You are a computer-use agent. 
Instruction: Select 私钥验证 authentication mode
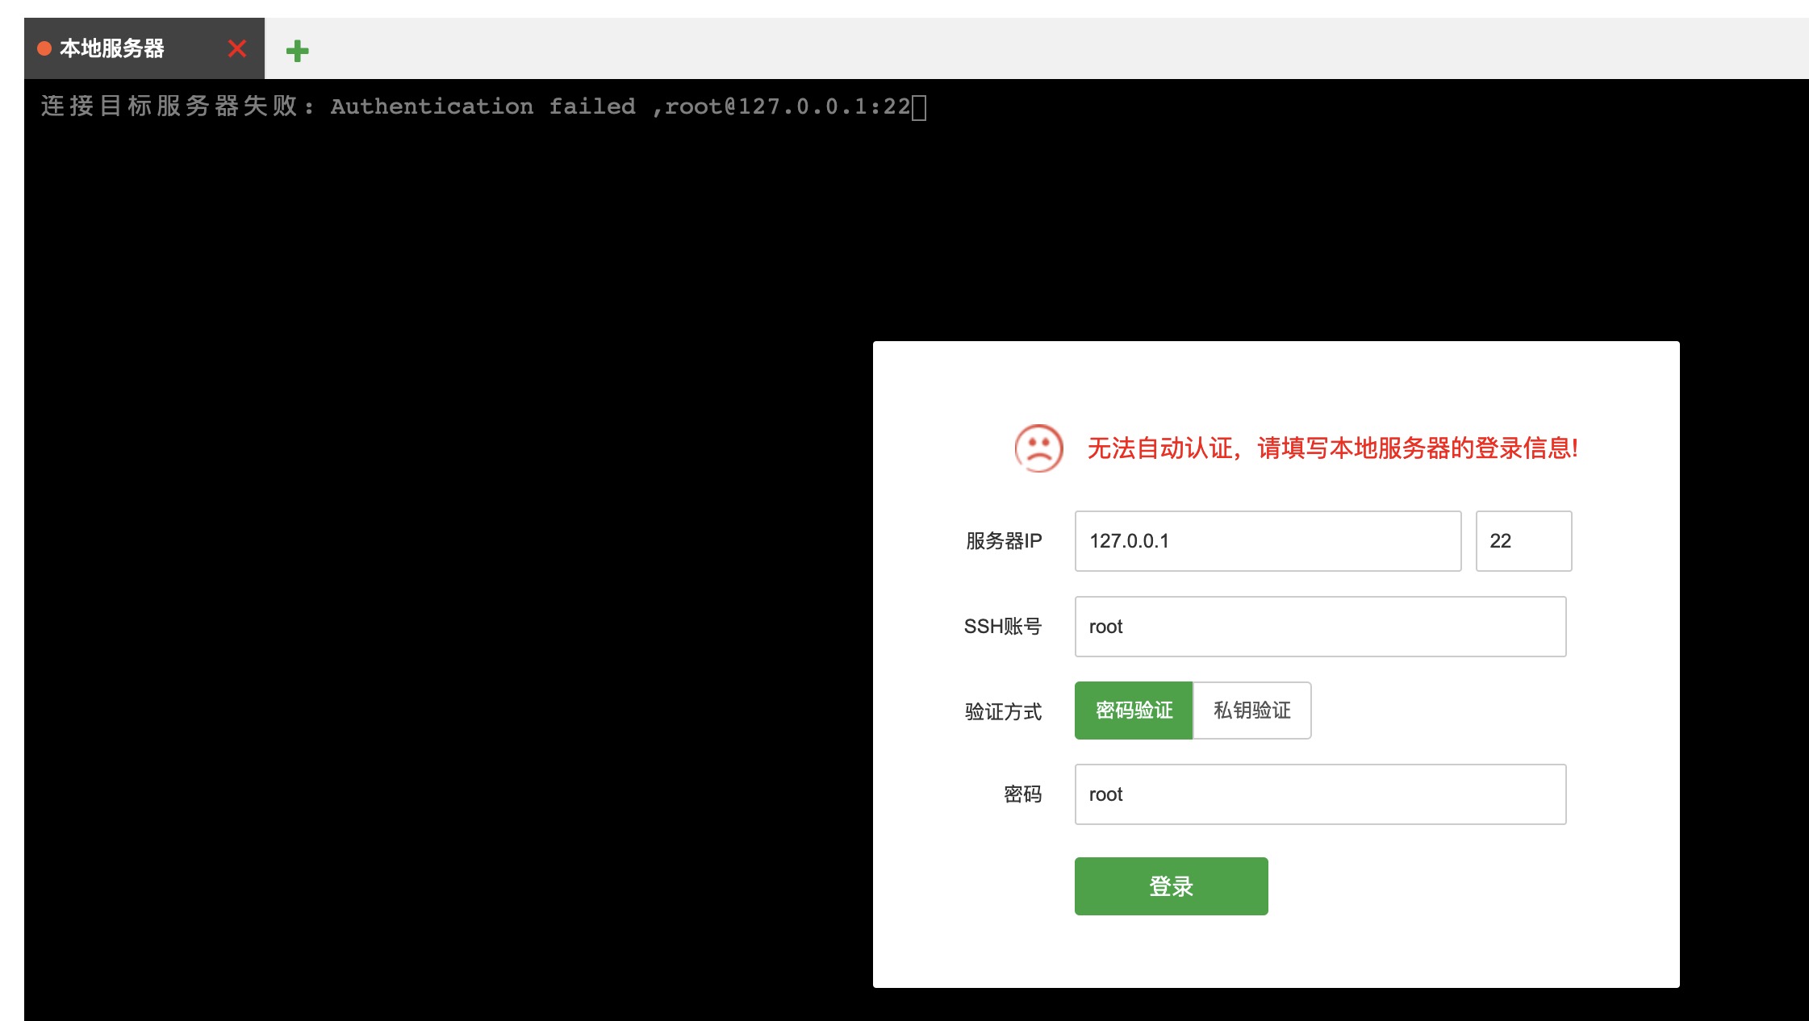pyautogui.click(x=1252, y=711)
